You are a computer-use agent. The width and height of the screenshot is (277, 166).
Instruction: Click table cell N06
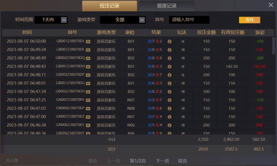pos(131,125)
